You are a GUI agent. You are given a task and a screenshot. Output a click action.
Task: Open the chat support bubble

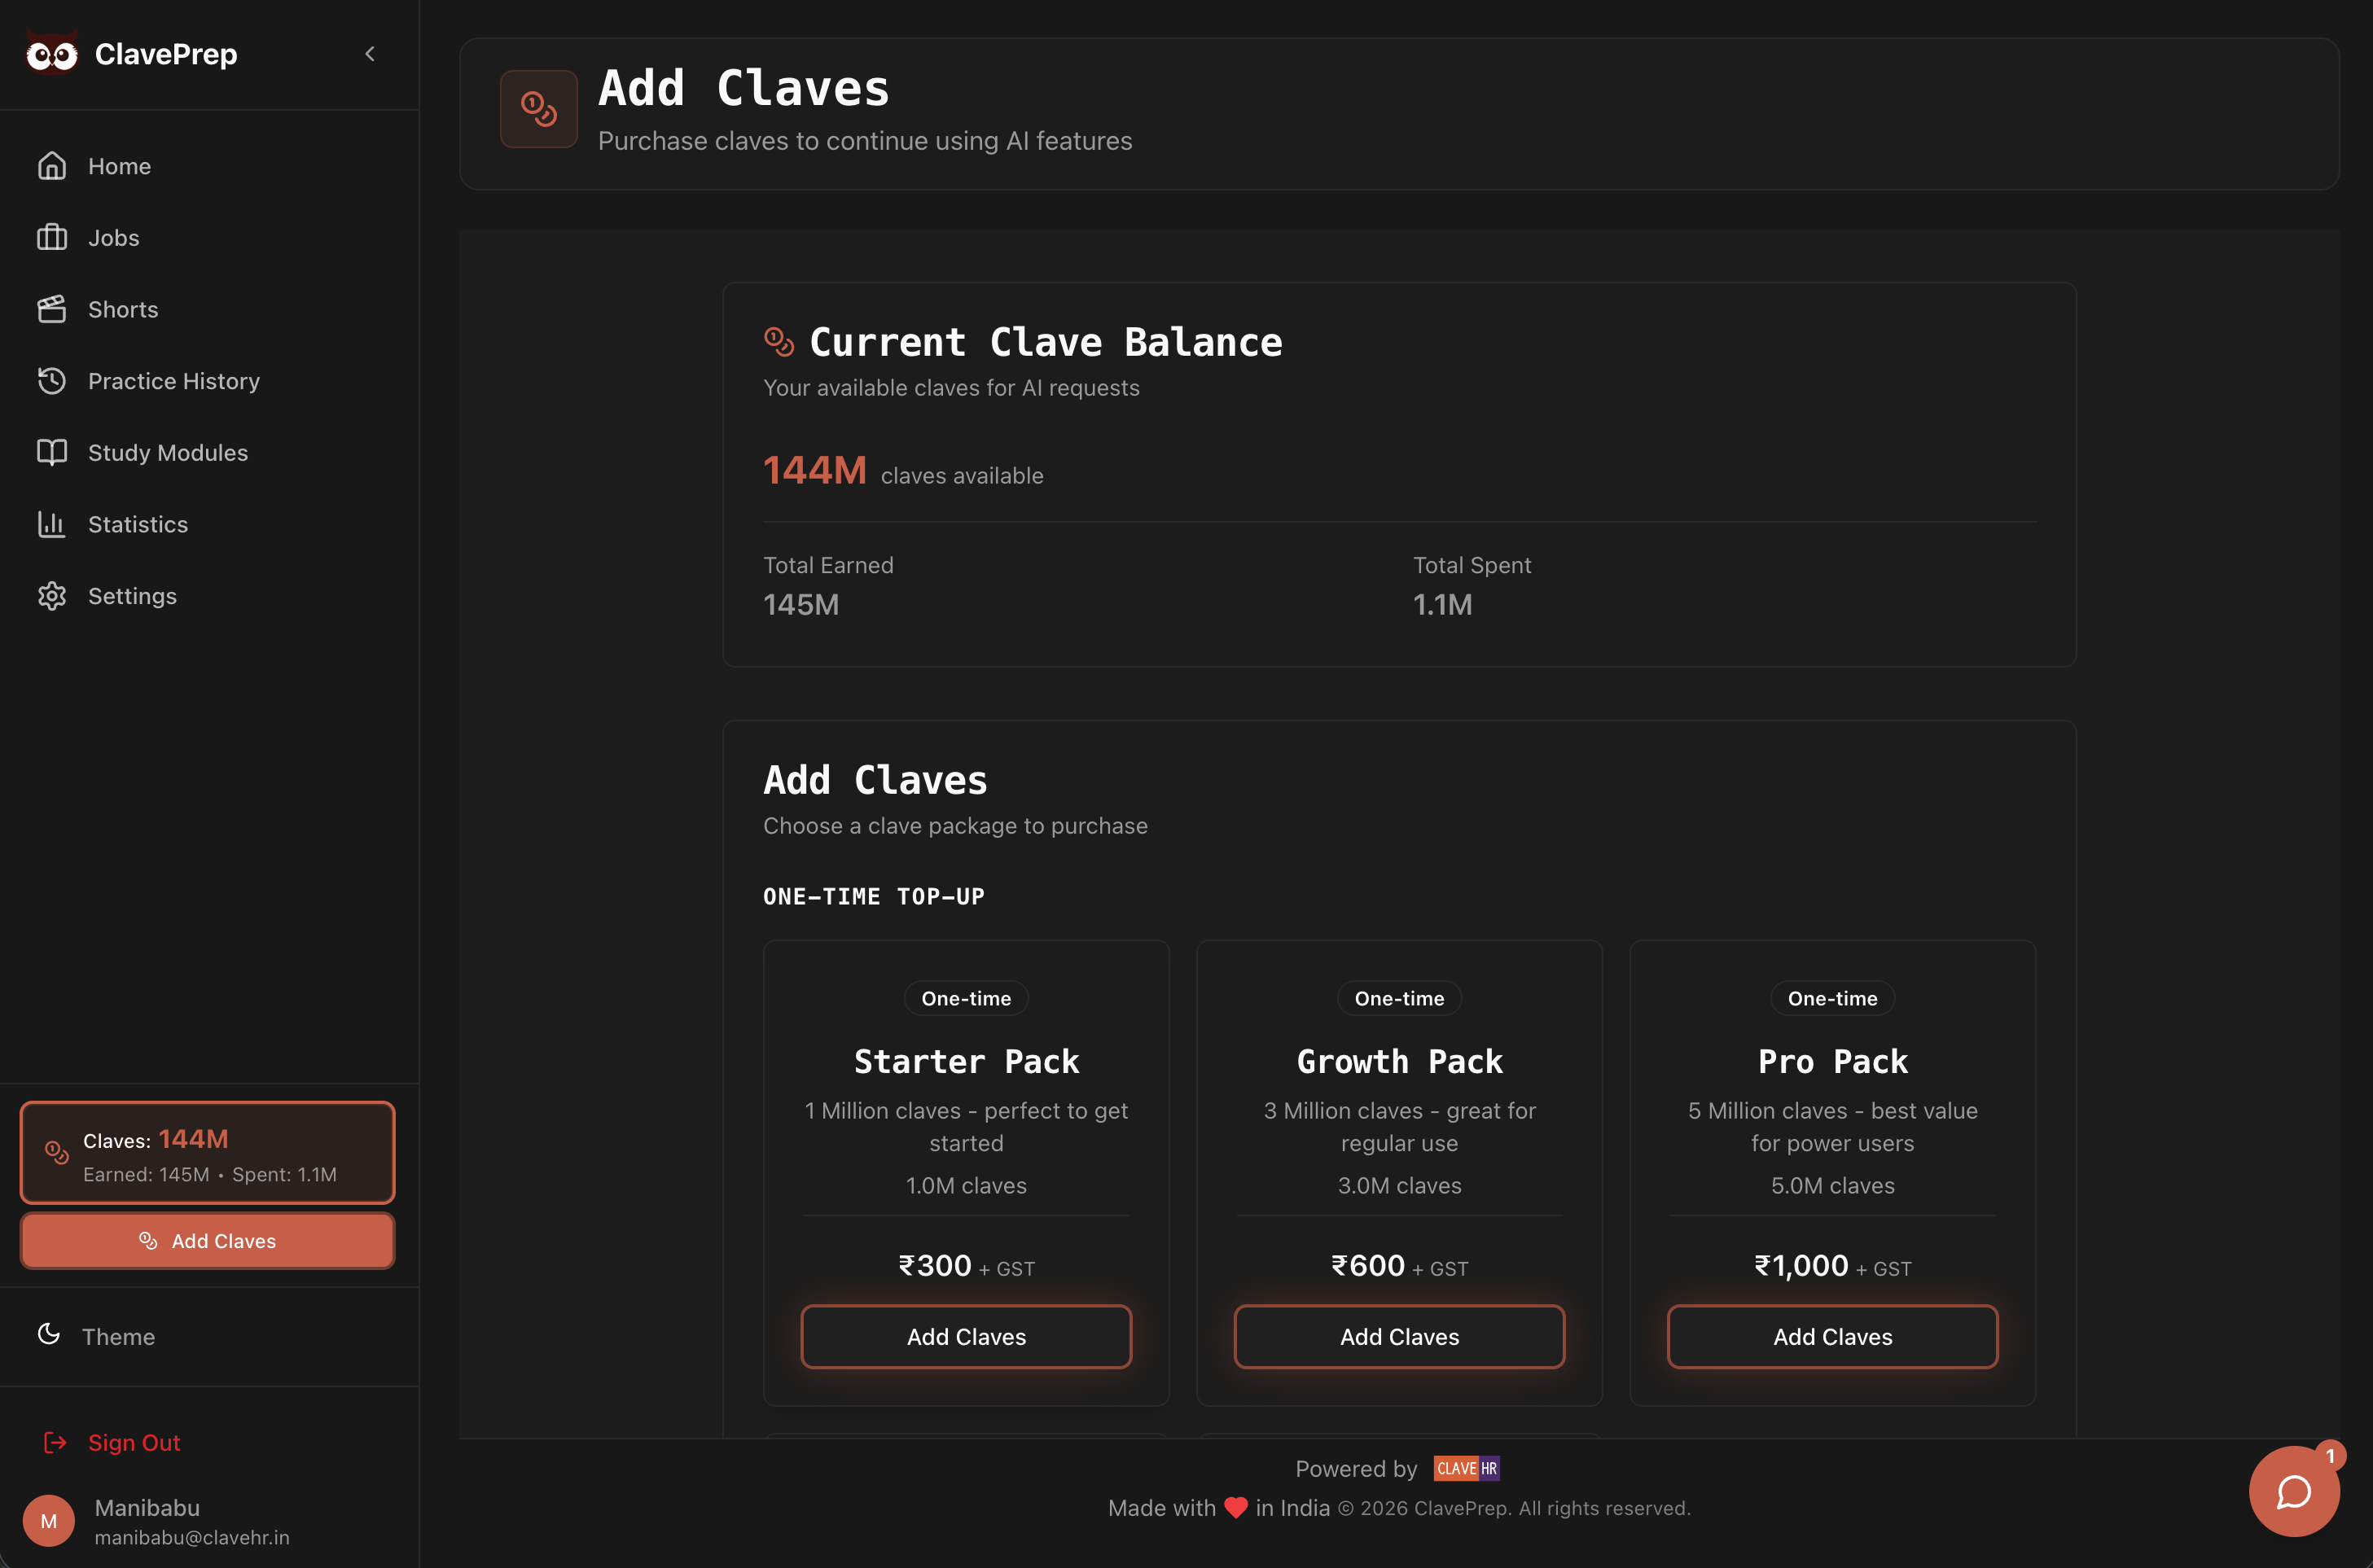click(2293, 1491)
